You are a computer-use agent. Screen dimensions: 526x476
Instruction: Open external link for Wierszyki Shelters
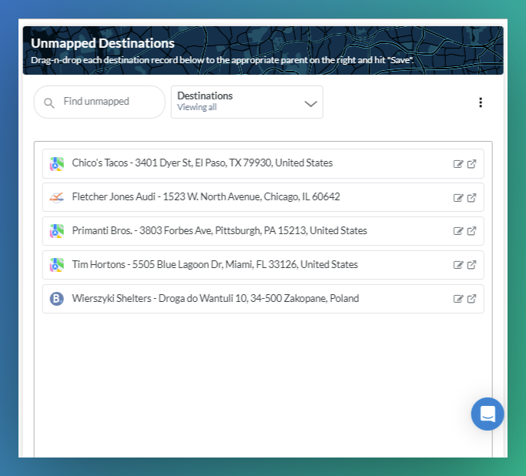(x=471, y=299)
